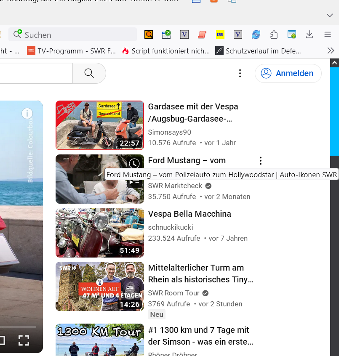The height and width of the screenshot is (356, 339).
Task: Click the blue sync arrows toolbar icon
Action: point(256,35)
